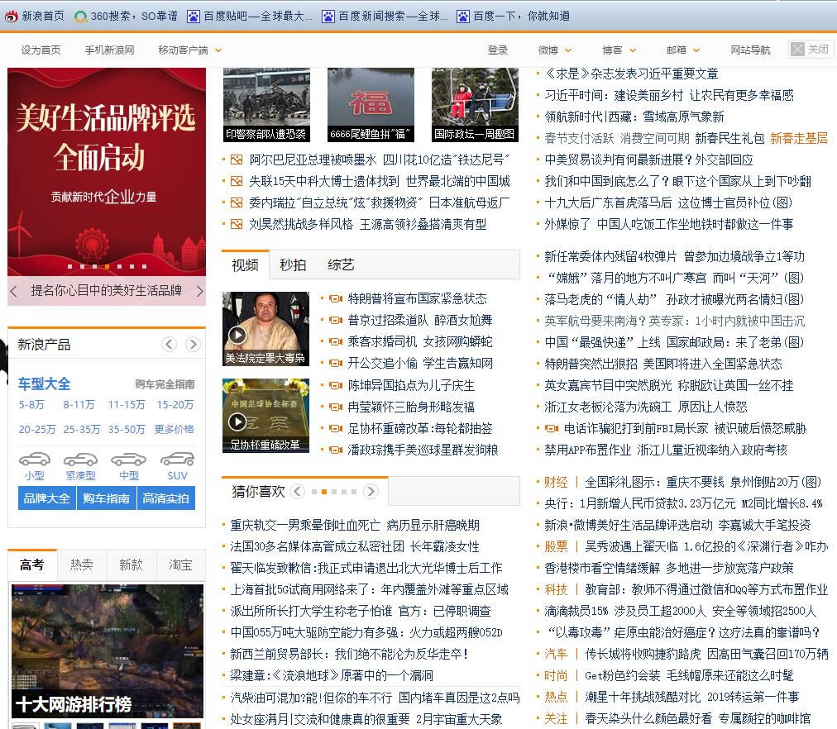Viewport: 837px width, 729px height.
Task: Switch to the 综艺 tab
Action: [x=341, y=264]
